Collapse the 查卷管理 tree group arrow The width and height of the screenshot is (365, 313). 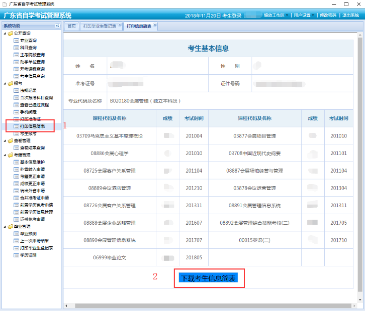tap(4, 141)
